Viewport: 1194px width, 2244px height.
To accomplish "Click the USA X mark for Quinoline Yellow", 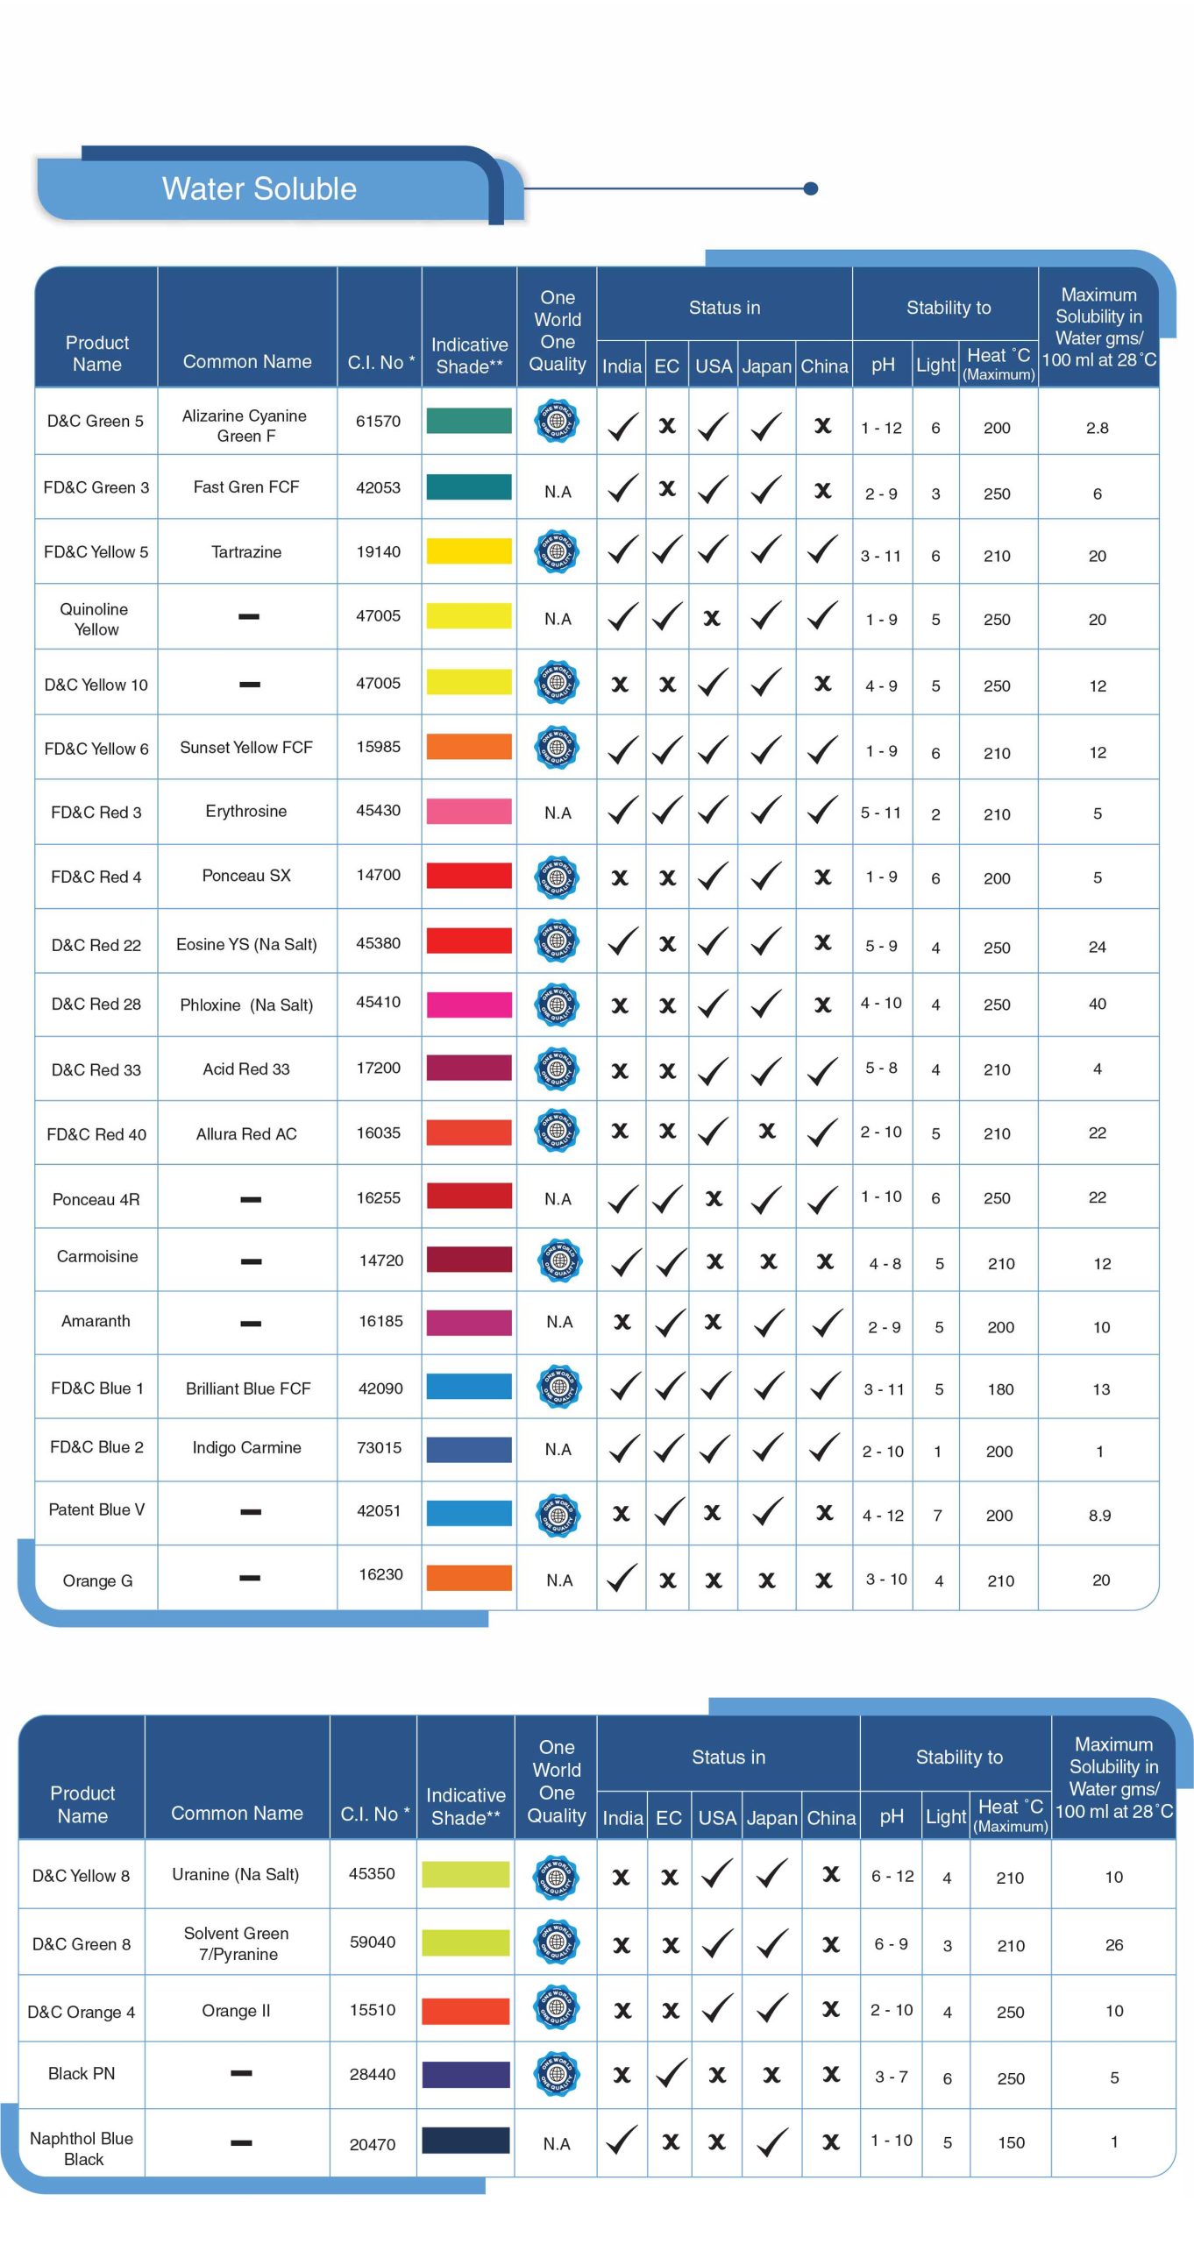I will (x=712, y=618).
